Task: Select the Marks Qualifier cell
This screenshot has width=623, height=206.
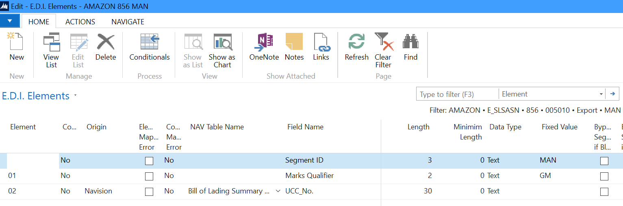Action: tap(309, 176)
